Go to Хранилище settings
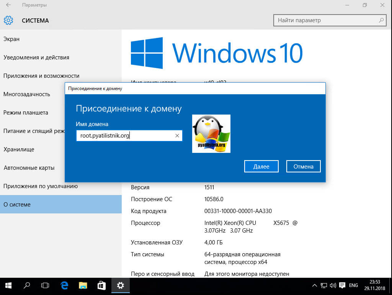This screenshot has width=392, height=295. pyautogui.click(x=19, y=149)
